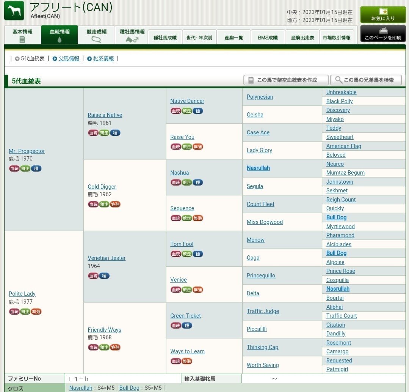This screenshot has width=409, height=392.
Task: Open the Unbreakable link
Action: (x=341, y=92)
